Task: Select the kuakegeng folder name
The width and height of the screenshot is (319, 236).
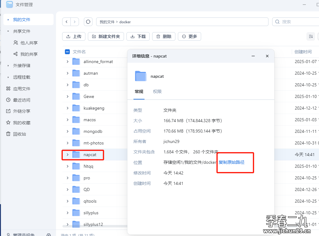Action: click(x=94, y=108)
